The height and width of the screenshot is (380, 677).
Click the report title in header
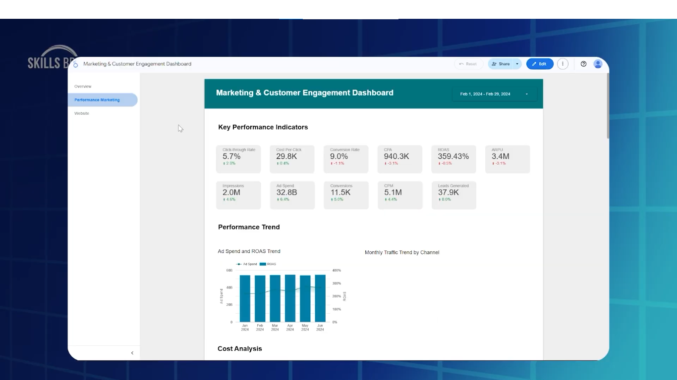pos(137,64)
